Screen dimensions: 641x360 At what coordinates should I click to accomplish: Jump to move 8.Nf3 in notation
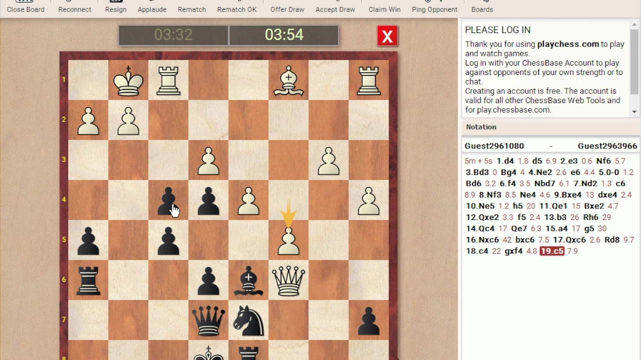pyautogui.click(x=491, y=194)
